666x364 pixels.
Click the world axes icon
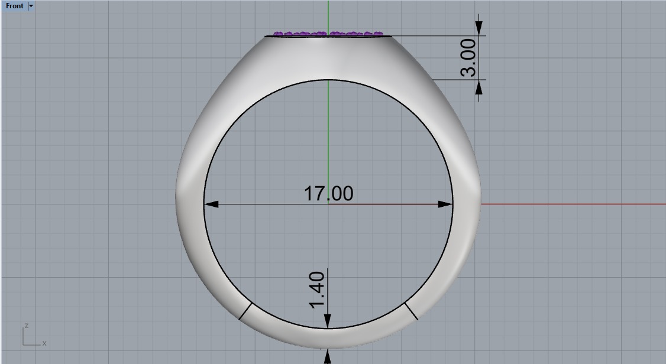point(34,334)
